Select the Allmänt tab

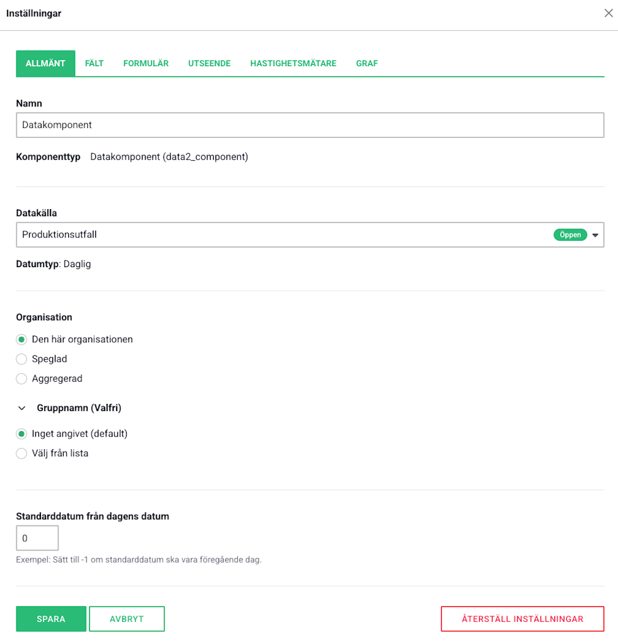click(x=45, y=64)
